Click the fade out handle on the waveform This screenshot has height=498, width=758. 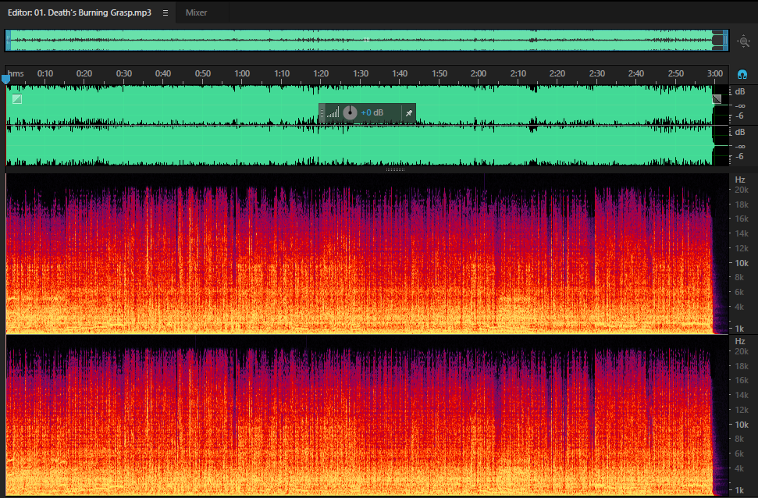[x=717, y=99]
